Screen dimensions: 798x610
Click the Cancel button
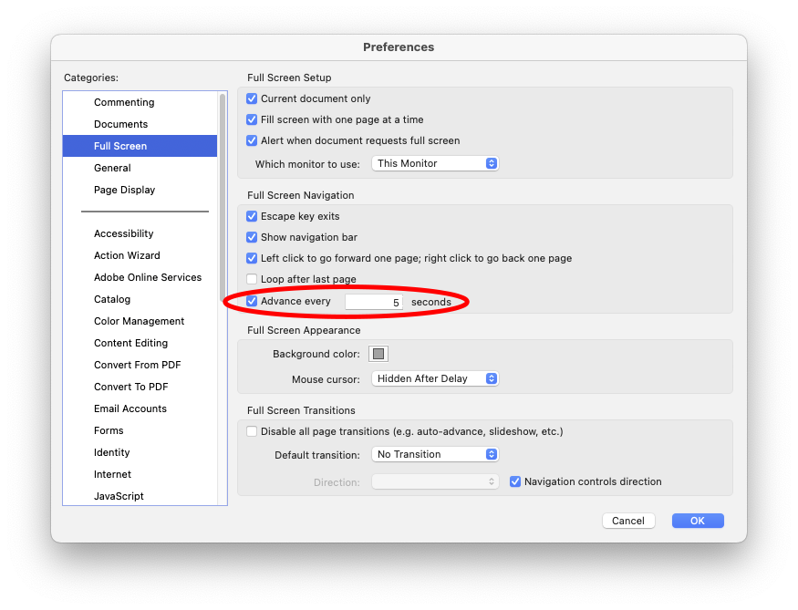(x=628, y=521)
